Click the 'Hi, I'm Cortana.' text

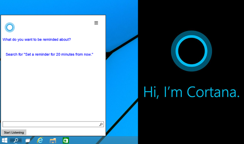click(x=191, y=92)
